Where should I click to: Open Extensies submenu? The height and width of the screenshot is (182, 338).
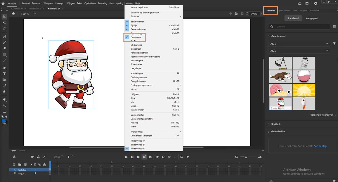pyautogui.click(x=154, y=16)
